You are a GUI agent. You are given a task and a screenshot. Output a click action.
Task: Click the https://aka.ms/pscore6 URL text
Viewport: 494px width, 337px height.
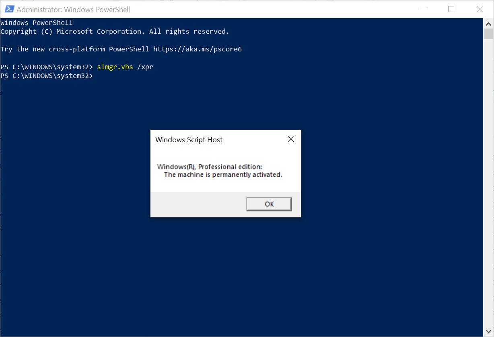tap(198, 49)
